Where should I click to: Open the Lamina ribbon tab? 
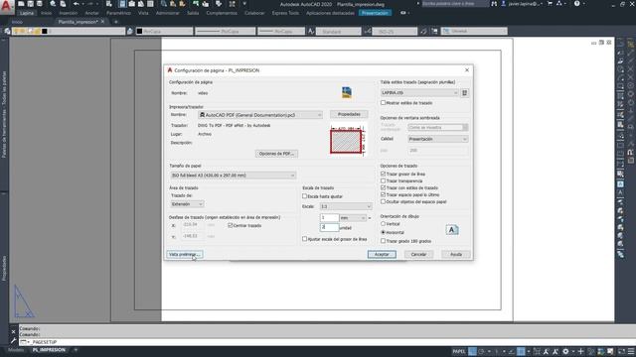click(x=27, y=13)
